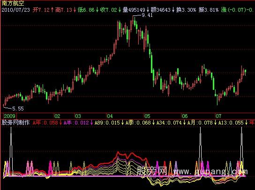Click the indicator value A13:0.055

click(x=231, y=123)
